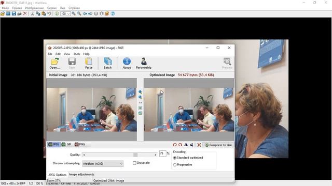The image size is (332, 186).
Task: Open the Изображение menu in IrfanView
Action: [35, 8]
